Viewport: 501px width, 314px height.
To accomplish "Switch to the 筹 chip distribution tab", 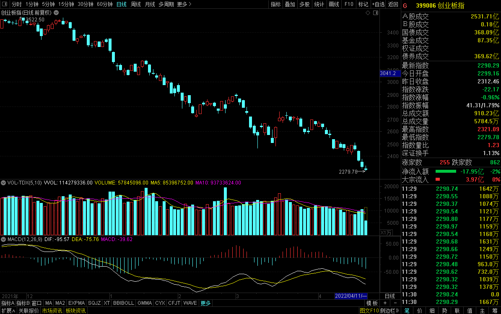I will tap(495, 311).
